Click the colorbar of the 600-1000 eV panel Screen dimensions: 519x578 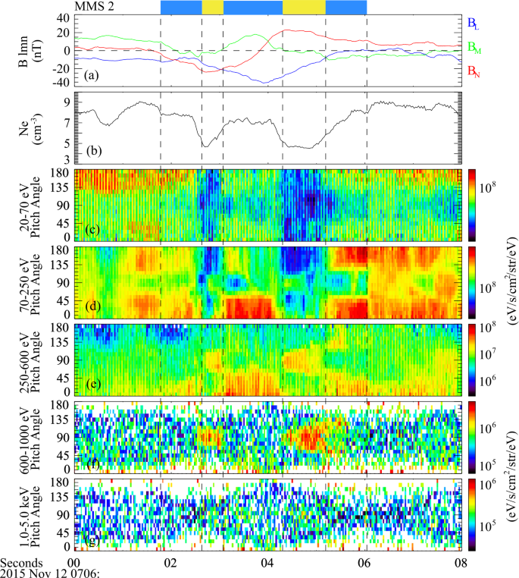tap(471, 438)
